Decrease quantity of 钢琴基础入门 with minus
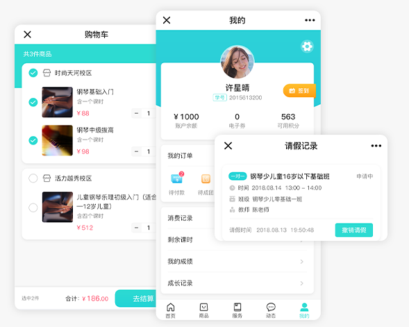409x327 pixels. (x=136, y=113)
